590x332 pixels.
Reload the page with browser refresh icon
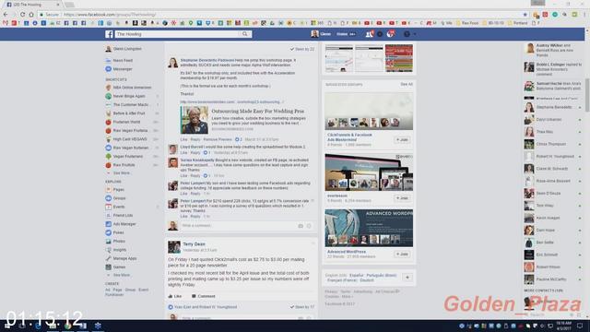click(x=22, y=15)
